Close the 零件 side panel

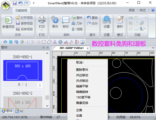point(48,48)
